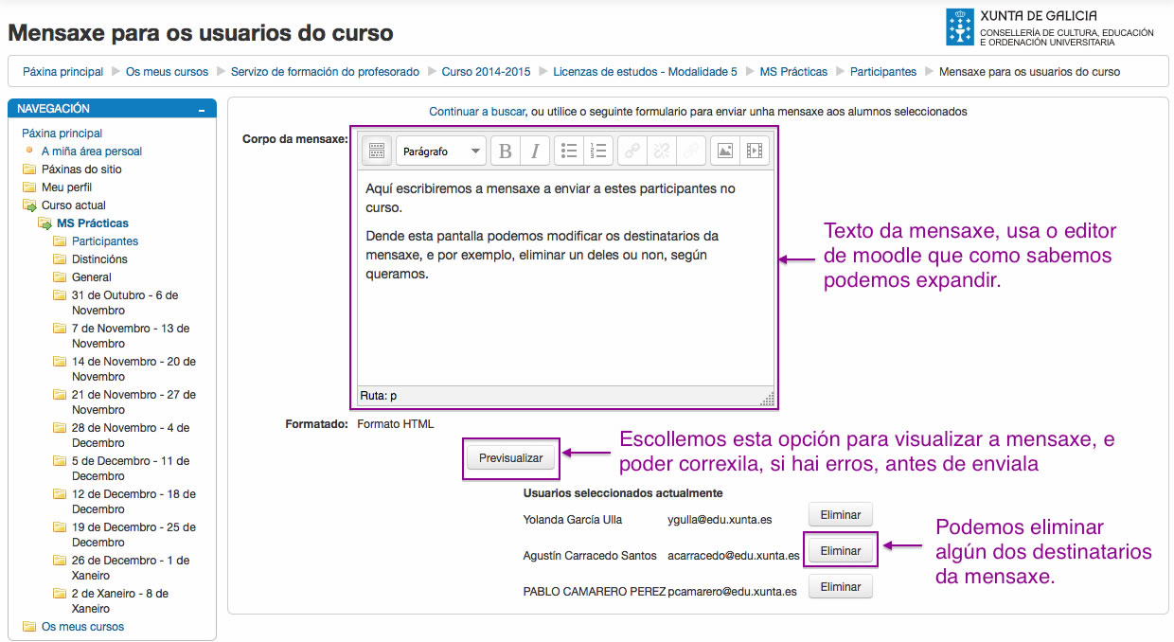Eliminar Agustín Carracedo Santos from recipients
Screen dimensions: 1174x642
[840, 550]
